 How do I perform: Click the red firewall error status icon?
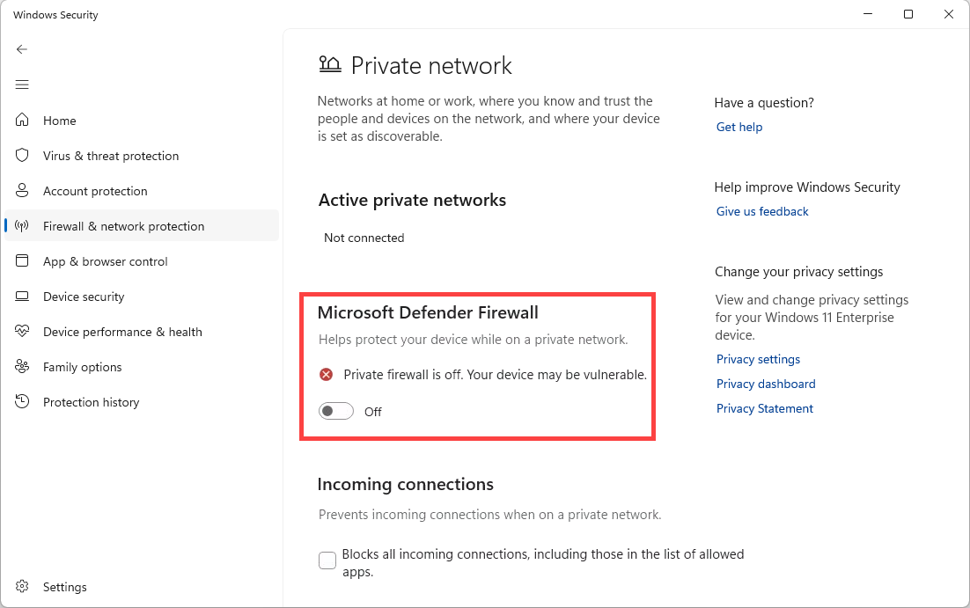[326, 374]
